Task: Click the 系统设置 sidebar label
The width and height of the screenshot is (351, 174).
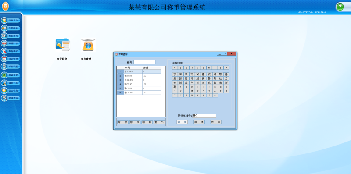Action: point(13,67)
